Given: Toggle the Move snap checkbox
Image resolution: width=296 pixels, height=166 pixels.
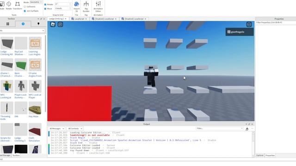Looking at the screenshot, I should [45, 9].
